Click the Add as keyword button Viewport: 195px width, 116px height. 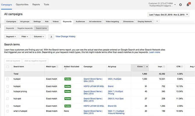point(13,61)
